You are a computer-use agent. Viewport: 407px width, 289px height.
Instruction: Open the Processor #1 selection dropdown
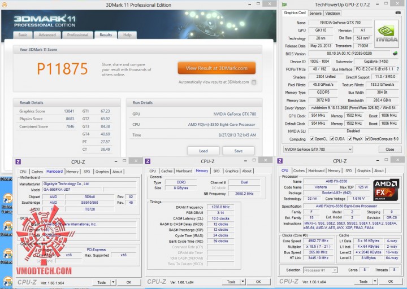[320, 270]
